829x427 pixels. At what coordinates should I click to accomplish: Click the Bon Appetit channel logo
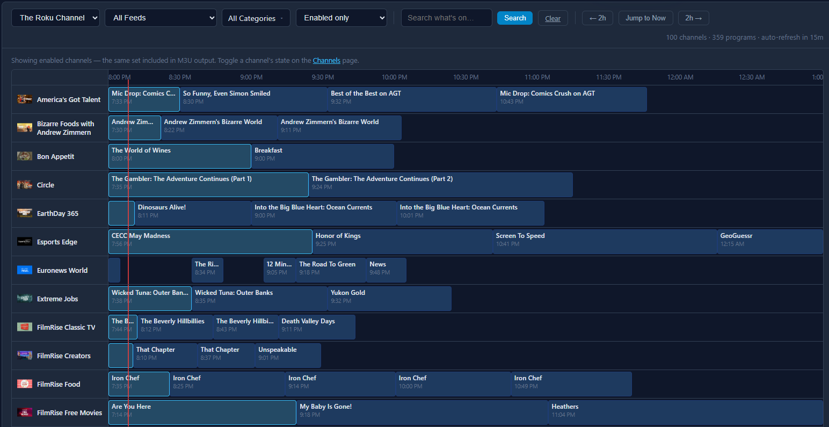pos(25,156)
